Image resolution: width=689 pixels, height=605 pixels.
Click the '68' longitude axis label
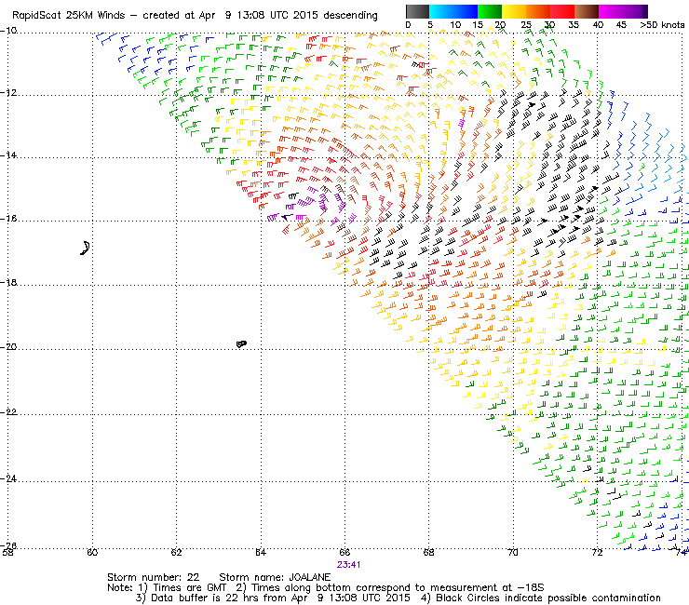tap(429, 552)
